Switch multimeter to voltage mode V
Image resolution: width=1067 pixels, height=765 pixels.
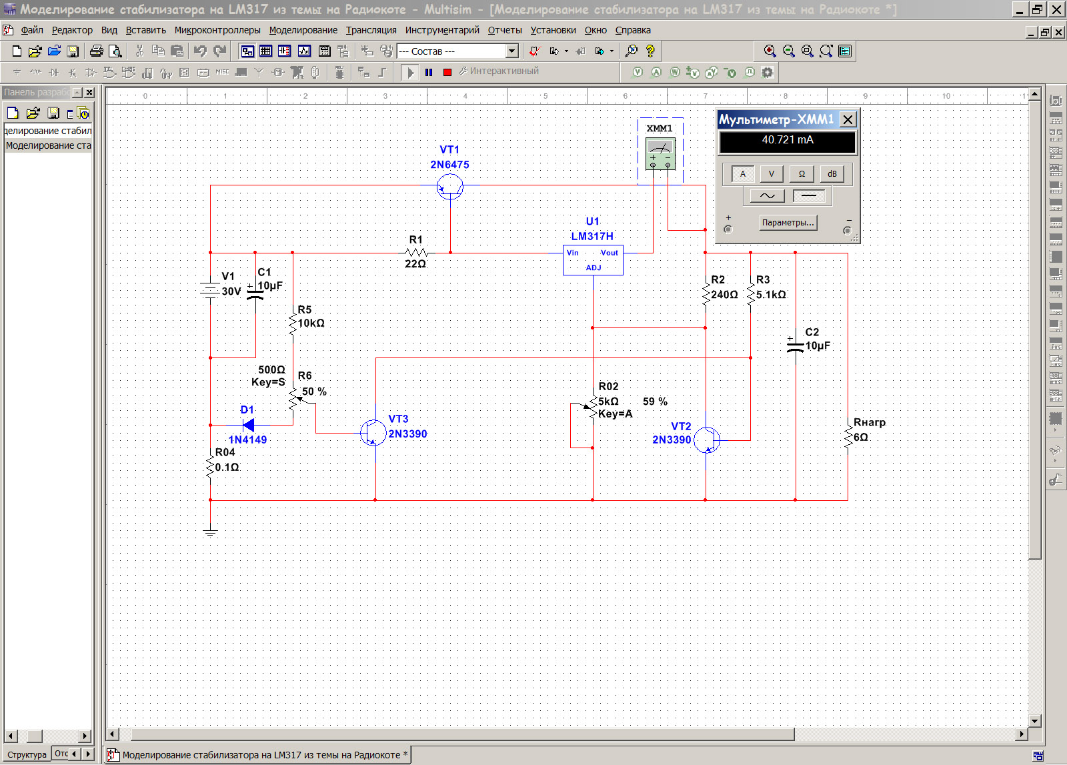click(x=772, y=174)
